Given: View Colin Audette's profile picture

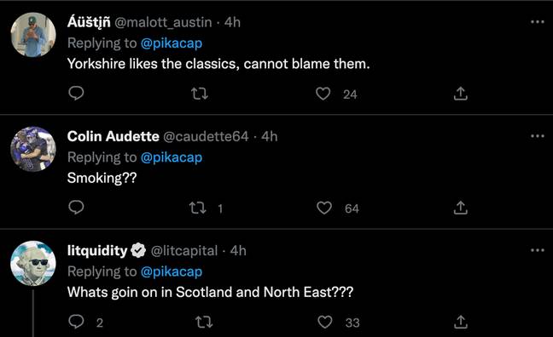Looking at the screenshot, I should coord(33,149).
